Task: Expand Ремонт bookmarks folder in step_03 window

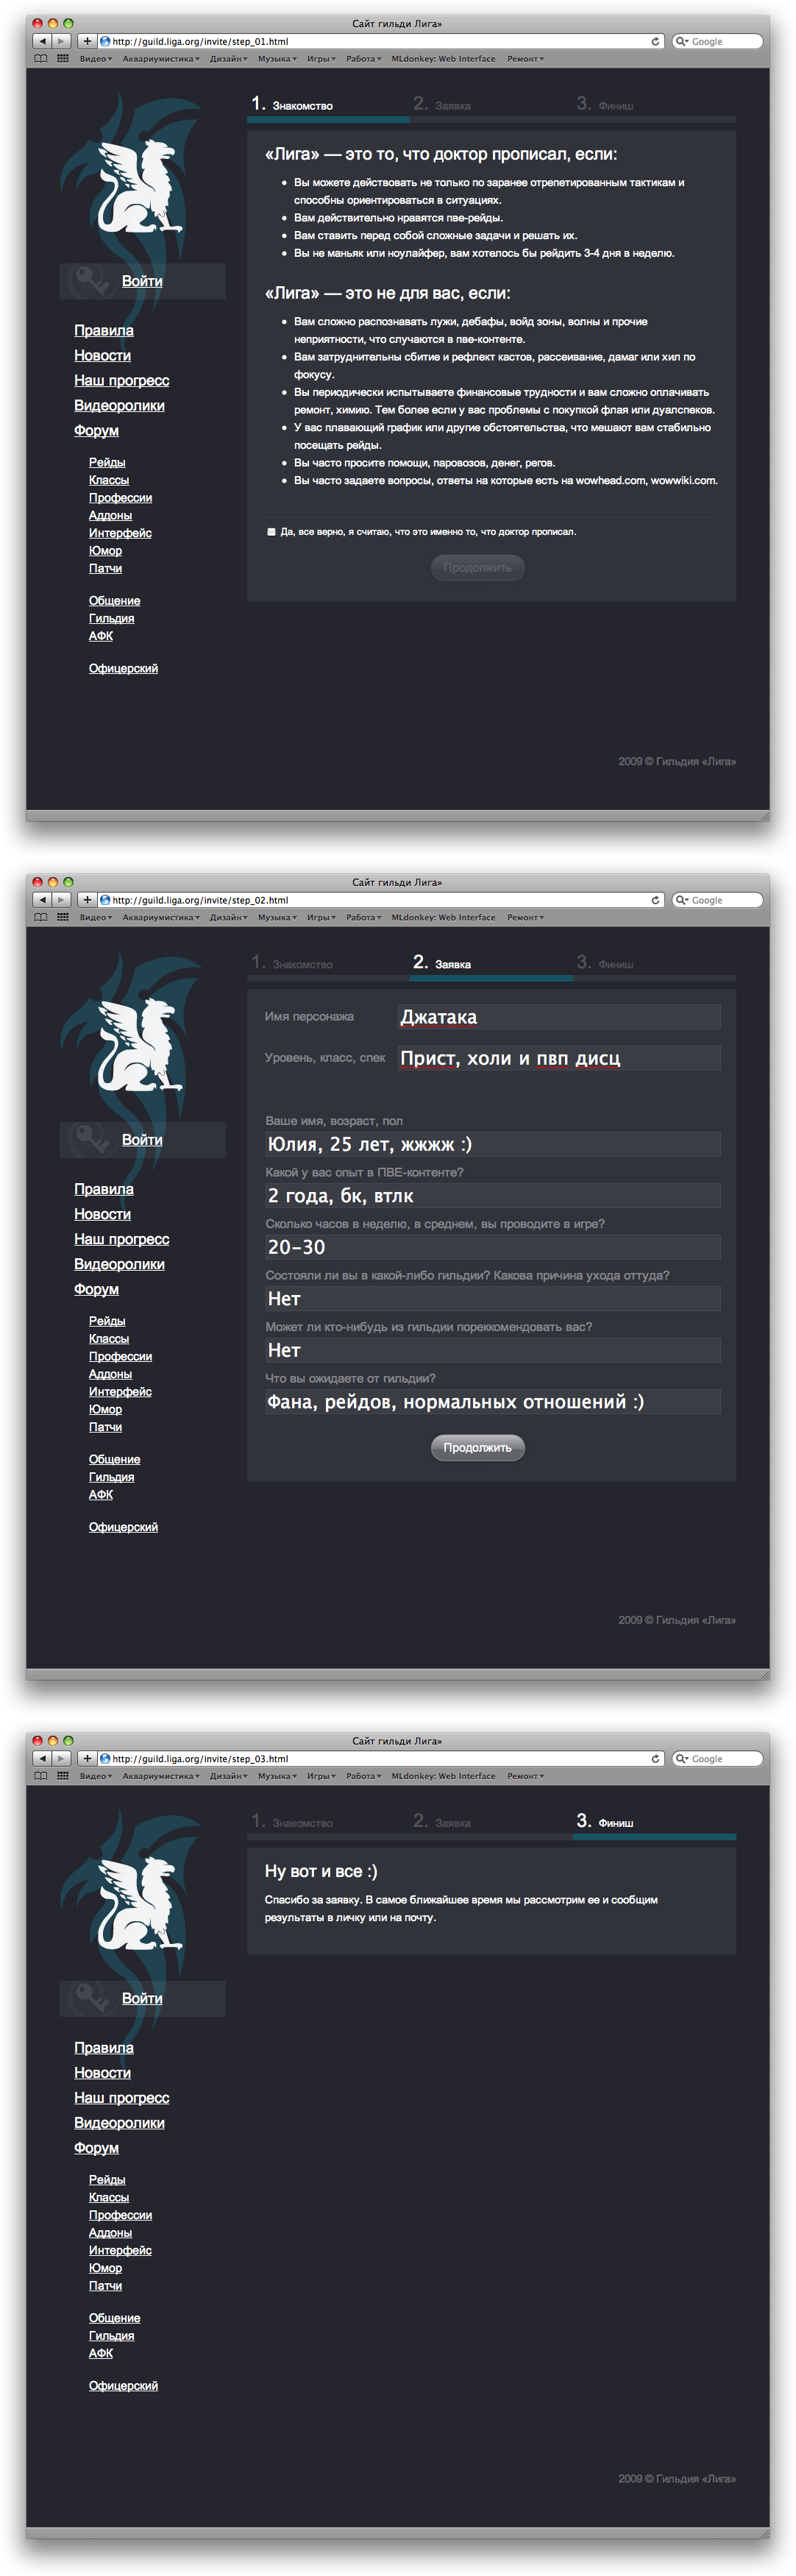Action: pyautogui.click(x=525, y=1776)
